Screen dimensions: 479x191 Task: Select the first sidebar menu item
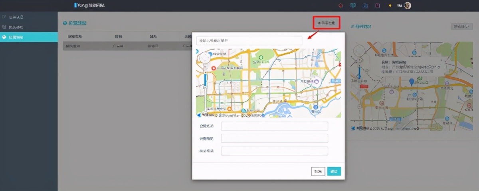click(x=16, y=17)
